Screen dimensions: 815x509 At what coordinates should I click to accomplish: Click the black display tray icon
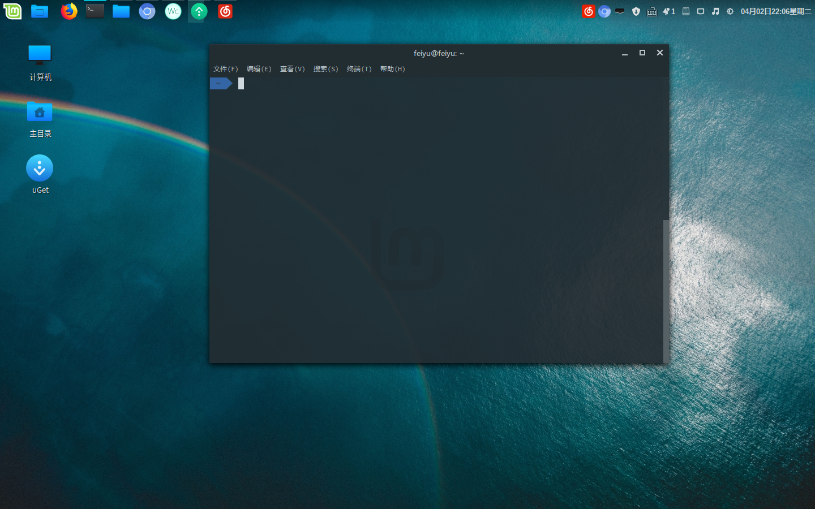click(620, 11)
